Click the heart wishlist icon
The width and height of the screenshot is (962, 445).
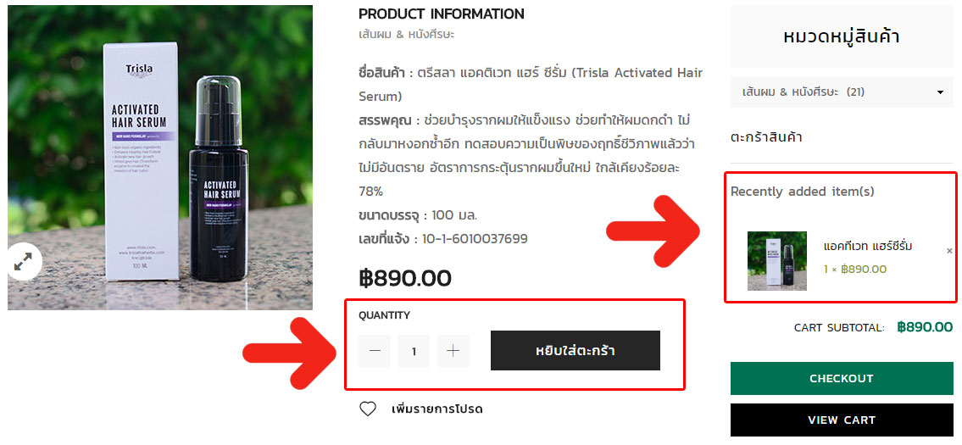click(x=368, y=409)
